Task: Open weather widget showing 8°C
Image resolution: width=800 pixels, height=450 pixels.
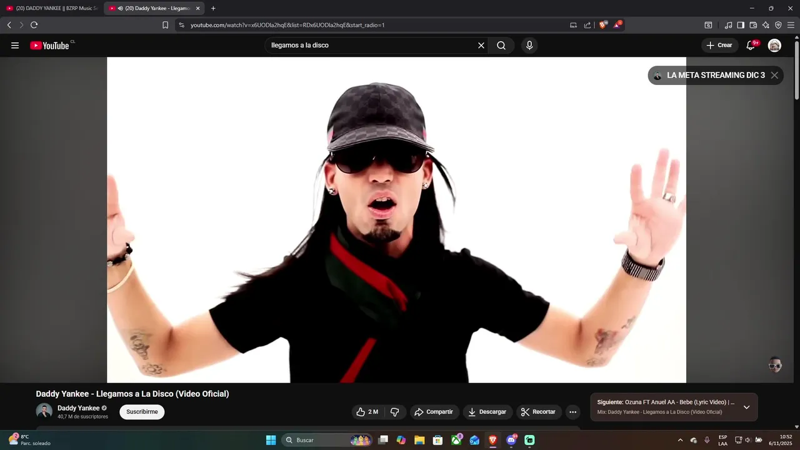Action: pos(29,440)
